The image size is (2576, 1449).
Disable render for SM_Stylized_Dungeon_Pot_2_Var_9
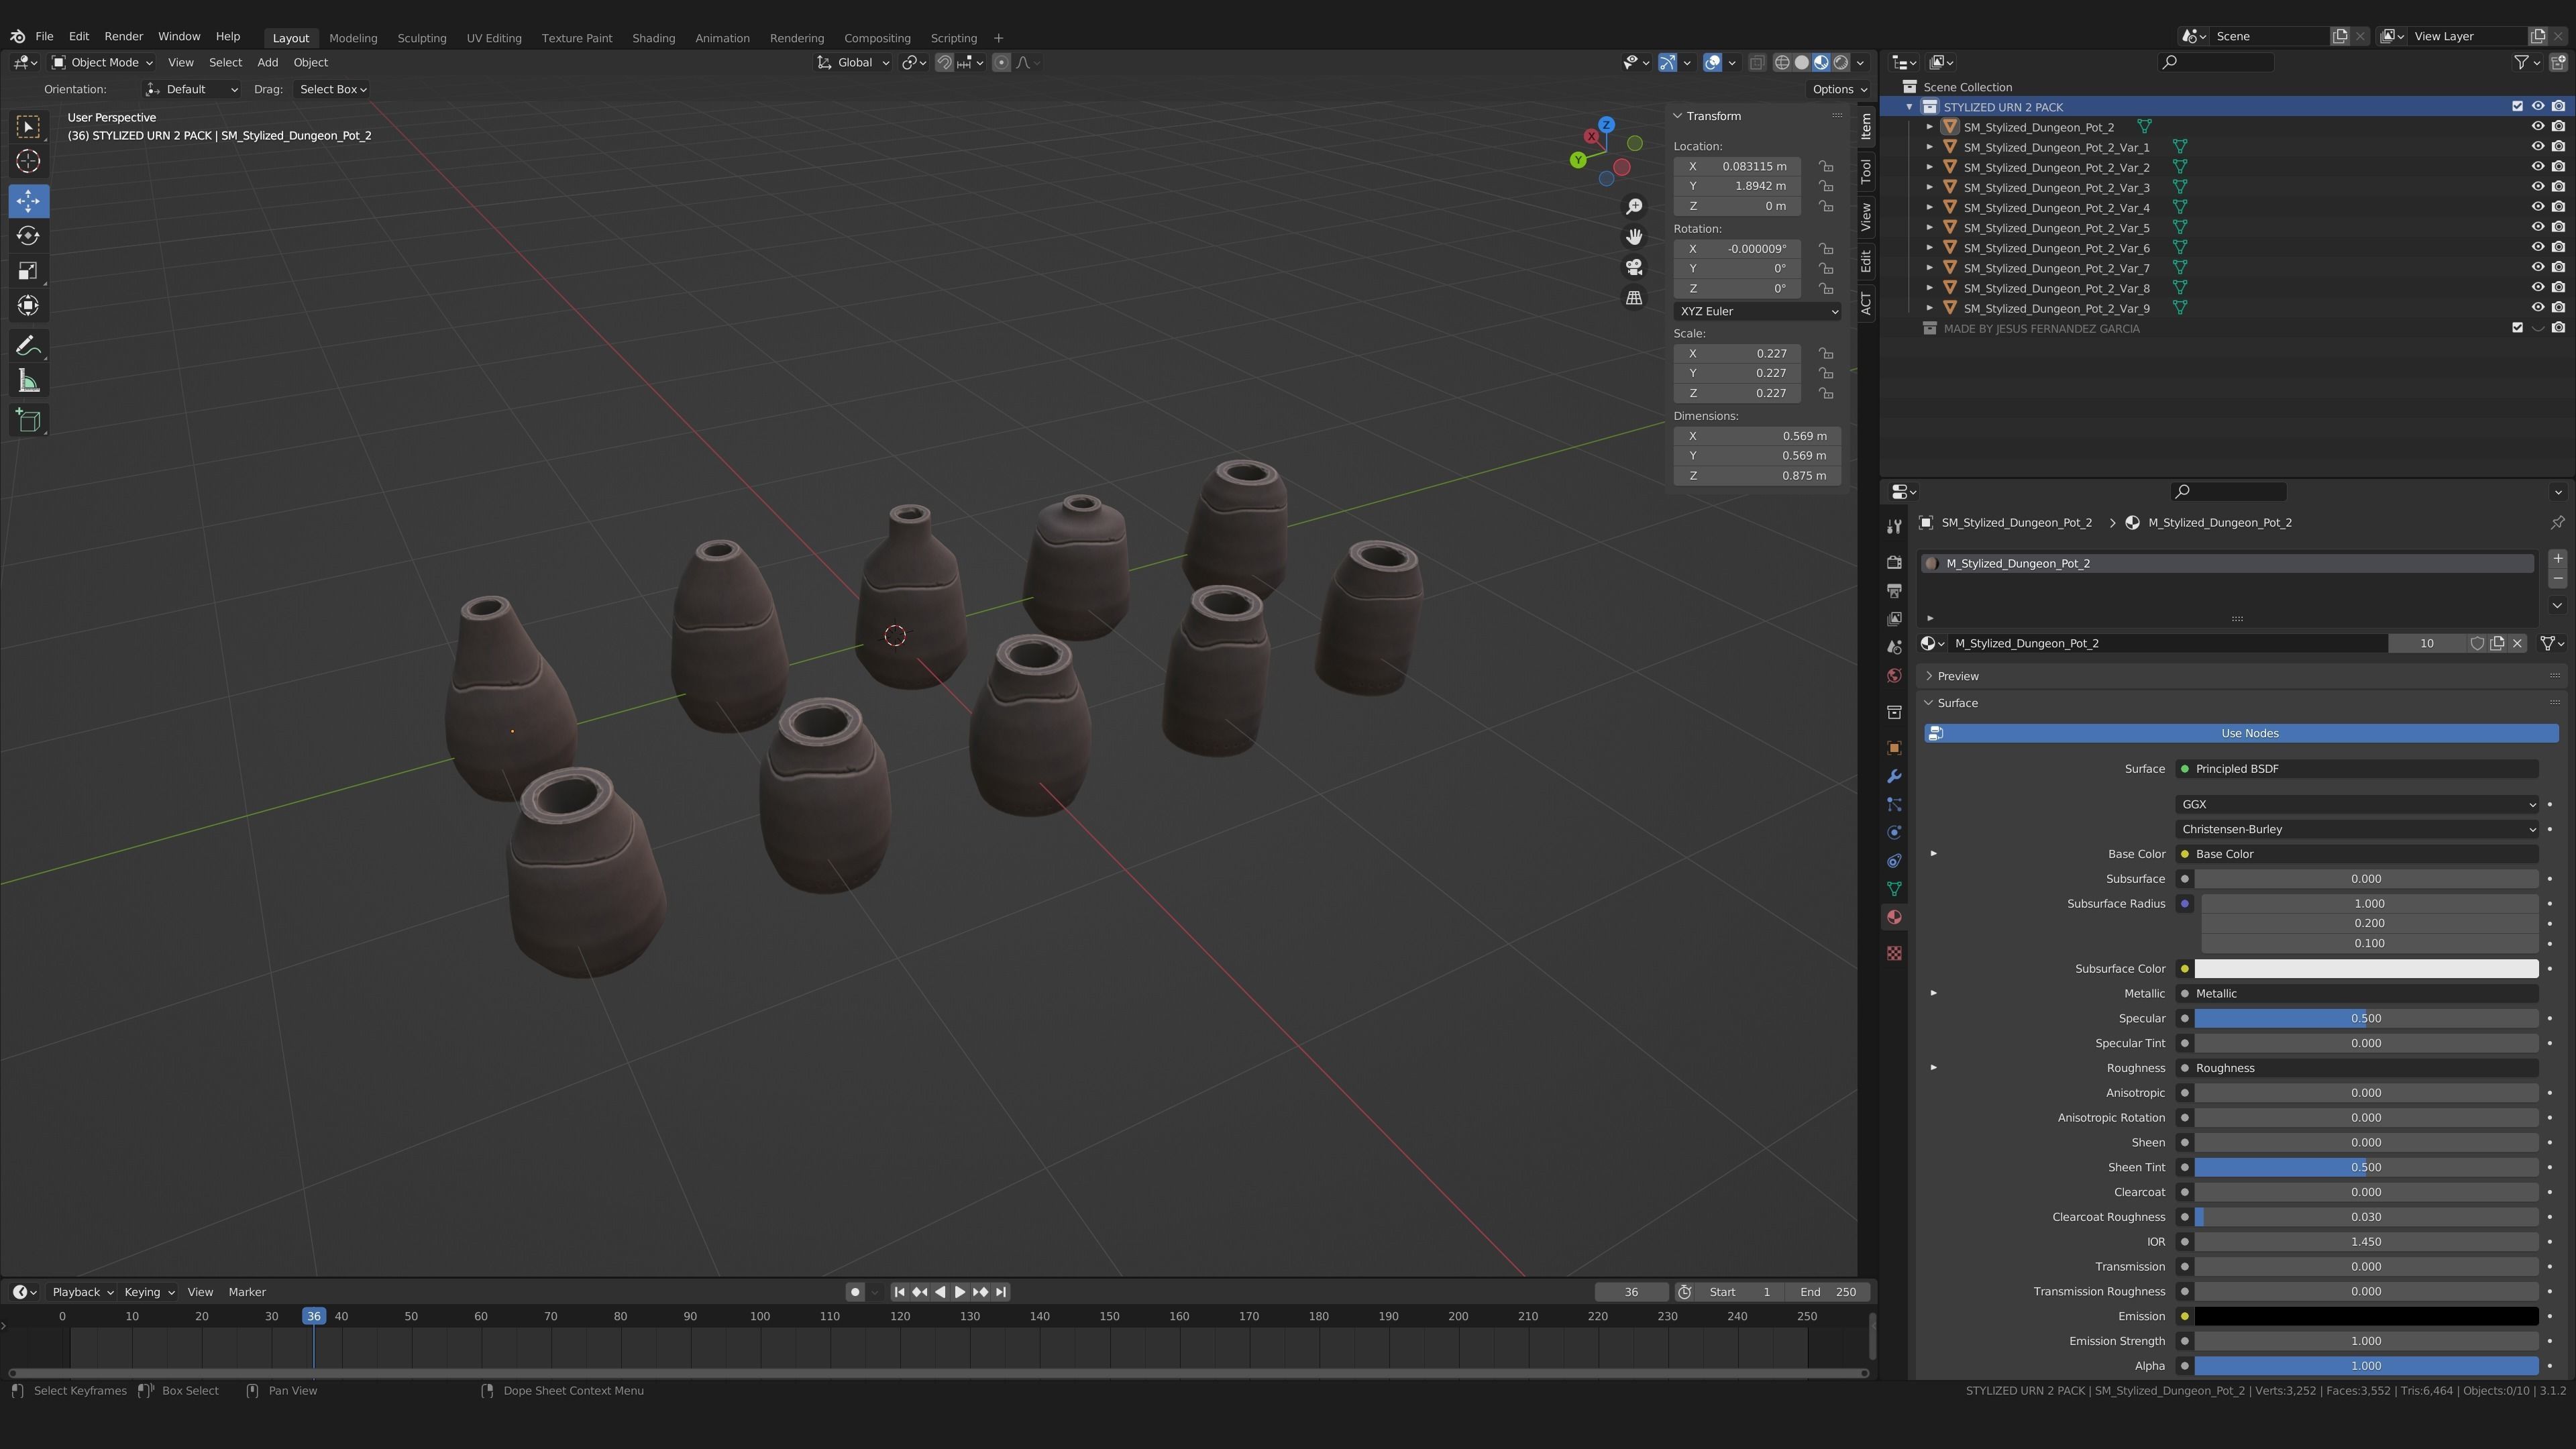[x=2558, y=307]
